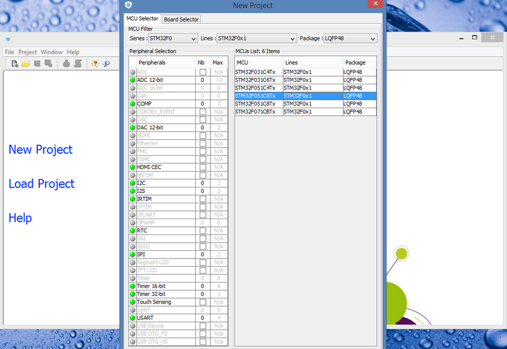Click the Package column header in the MCUs list
Viewport: 507px width, 349px height.
[x=360, y=62]
